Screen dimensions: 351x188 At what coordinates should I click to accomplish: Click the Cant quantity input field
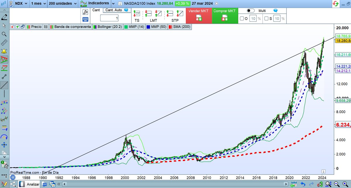tap(110, 18)
